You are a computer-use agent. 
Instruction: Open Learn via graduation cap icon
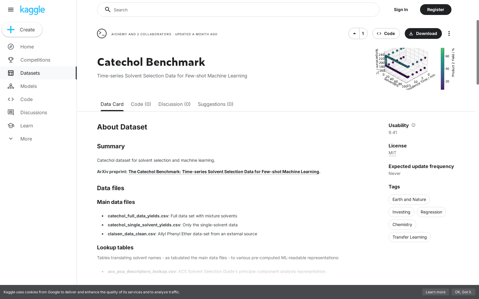coord(11,126)
